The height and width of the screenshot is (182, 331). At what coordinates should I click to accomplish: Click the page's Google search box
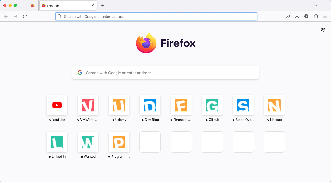pyautogui.click(x=166, y=73)
